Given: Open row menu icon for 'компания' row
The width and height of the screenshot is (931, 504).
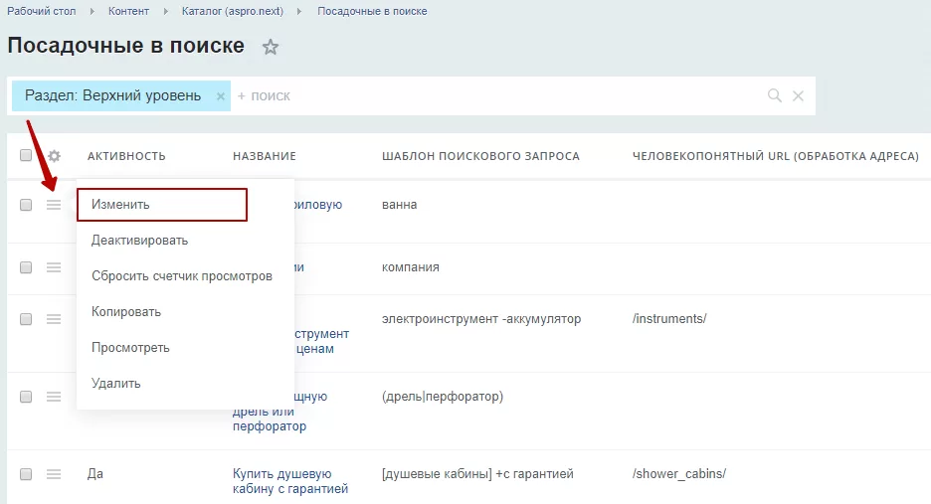Looking at the screenshot, I should [54, 267].
